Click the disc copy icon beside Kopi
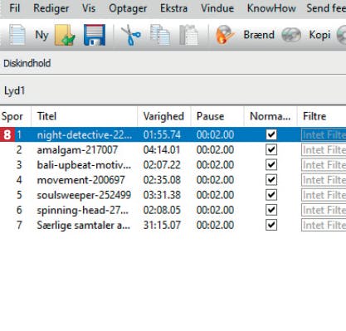This screenshot has width=346, height=331. tap(291, 35)
